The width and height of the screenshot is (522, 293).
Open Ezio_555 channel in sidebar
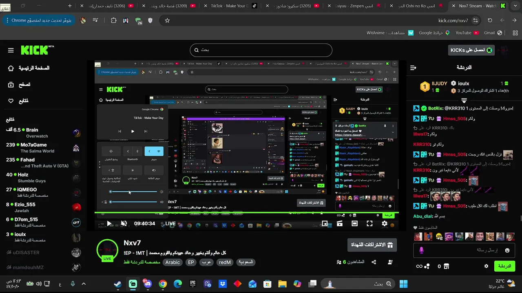44,207
